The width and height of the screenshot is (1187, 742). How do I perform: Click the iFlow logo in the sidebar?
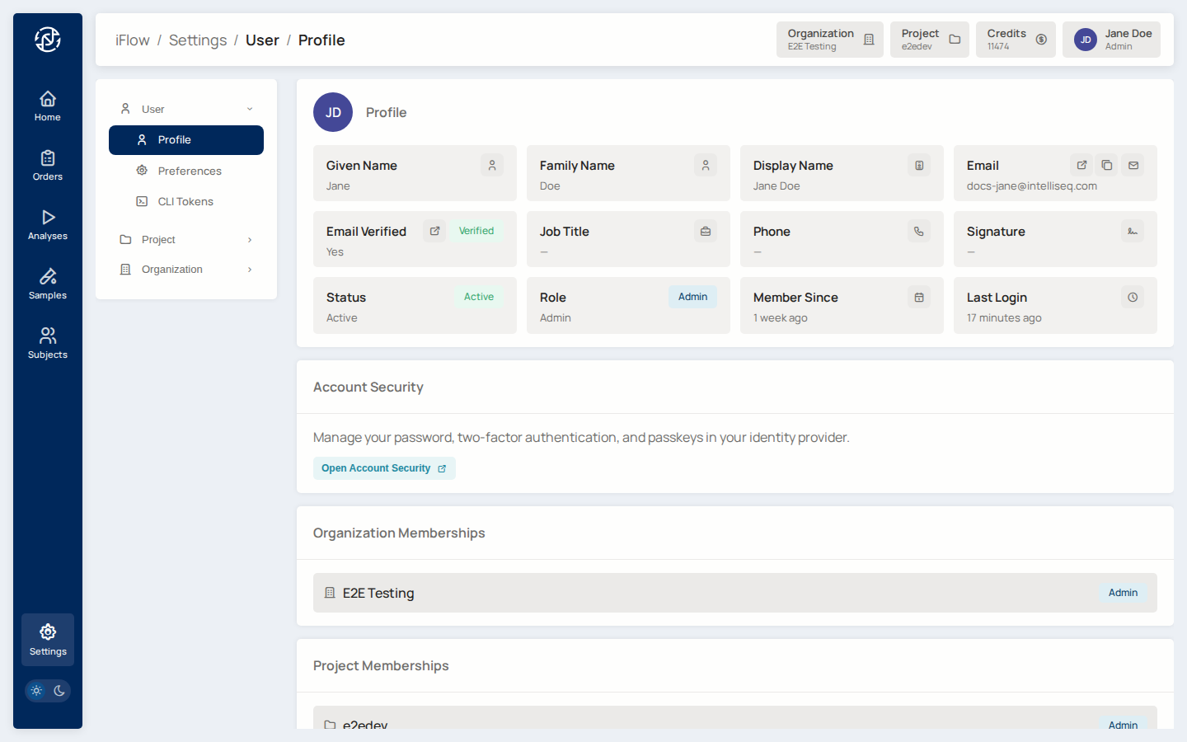click(x=48, y=40)
